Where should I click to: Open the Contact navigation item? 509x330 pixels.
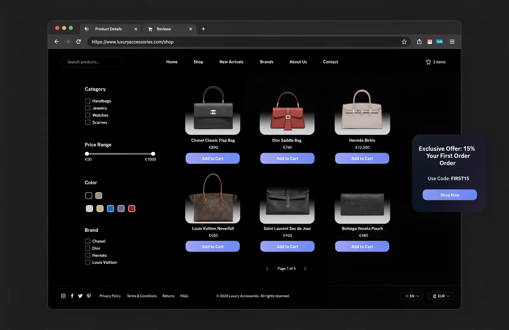click(x=331, y=62)
